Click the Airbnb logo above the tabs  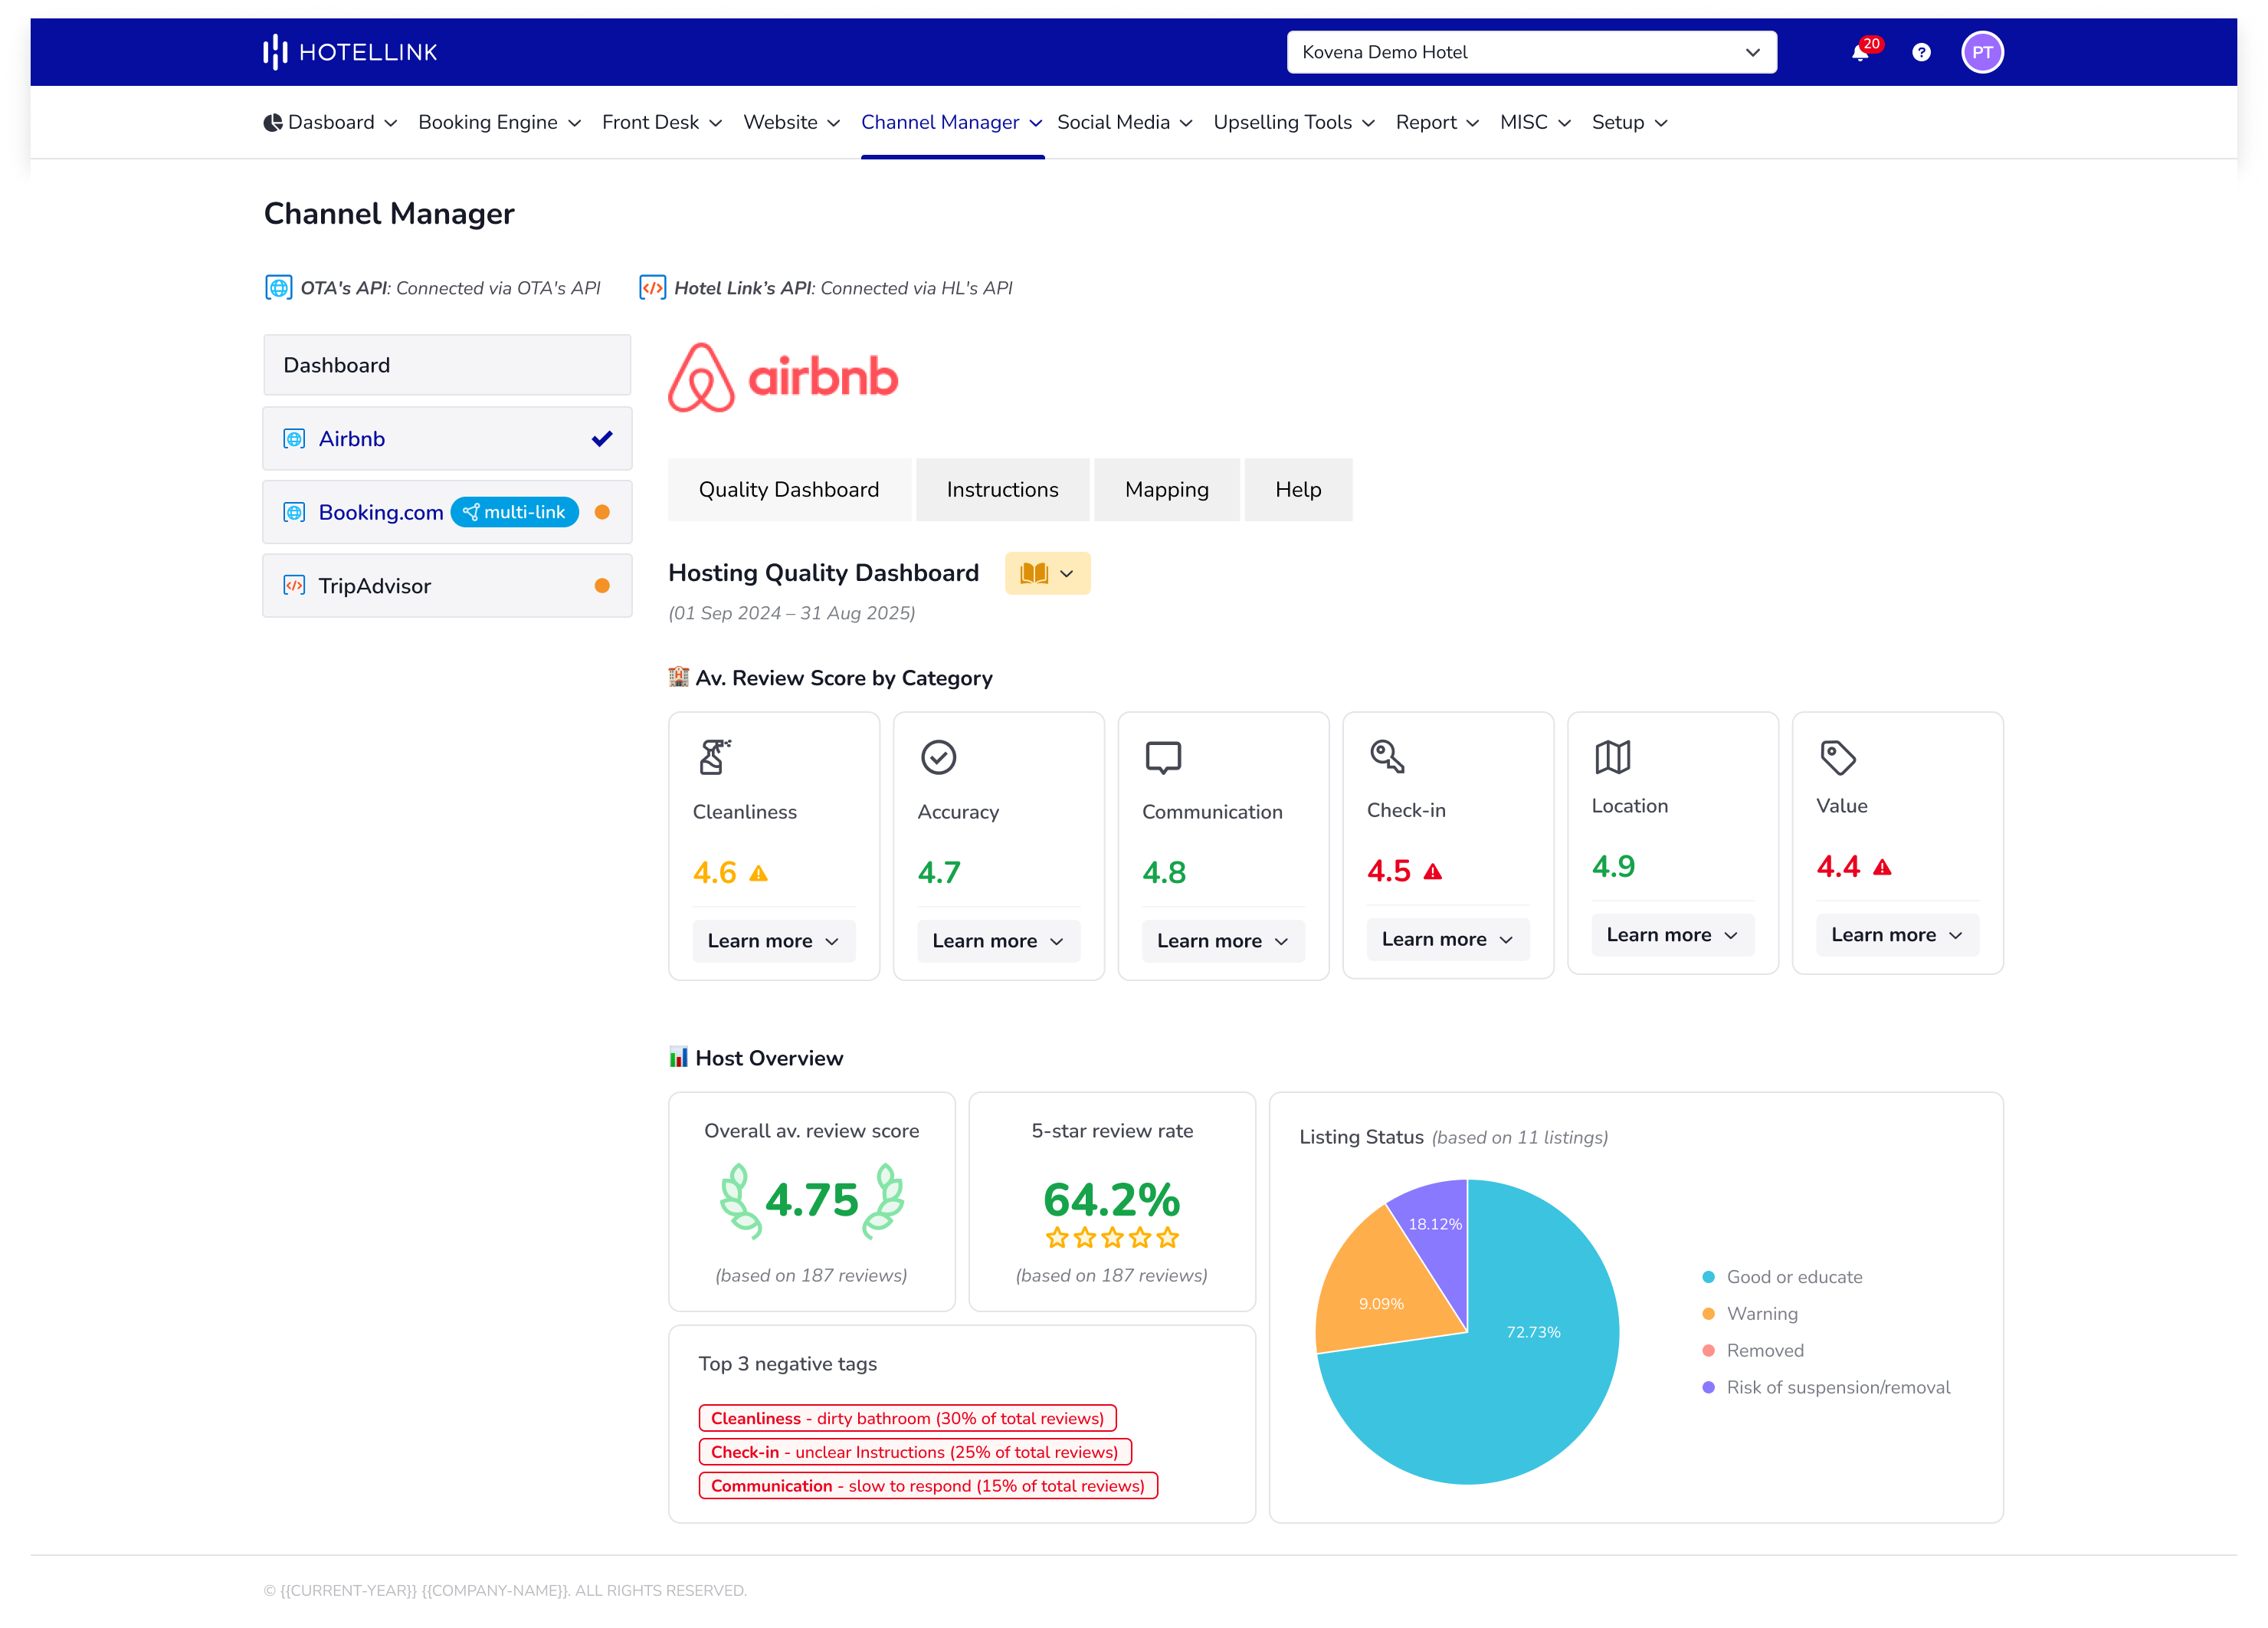coord(783,377)
